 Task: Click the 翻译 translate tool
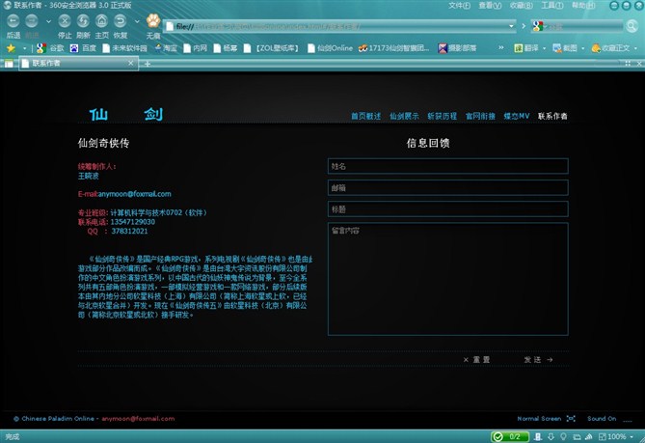(x=526, y=48)
